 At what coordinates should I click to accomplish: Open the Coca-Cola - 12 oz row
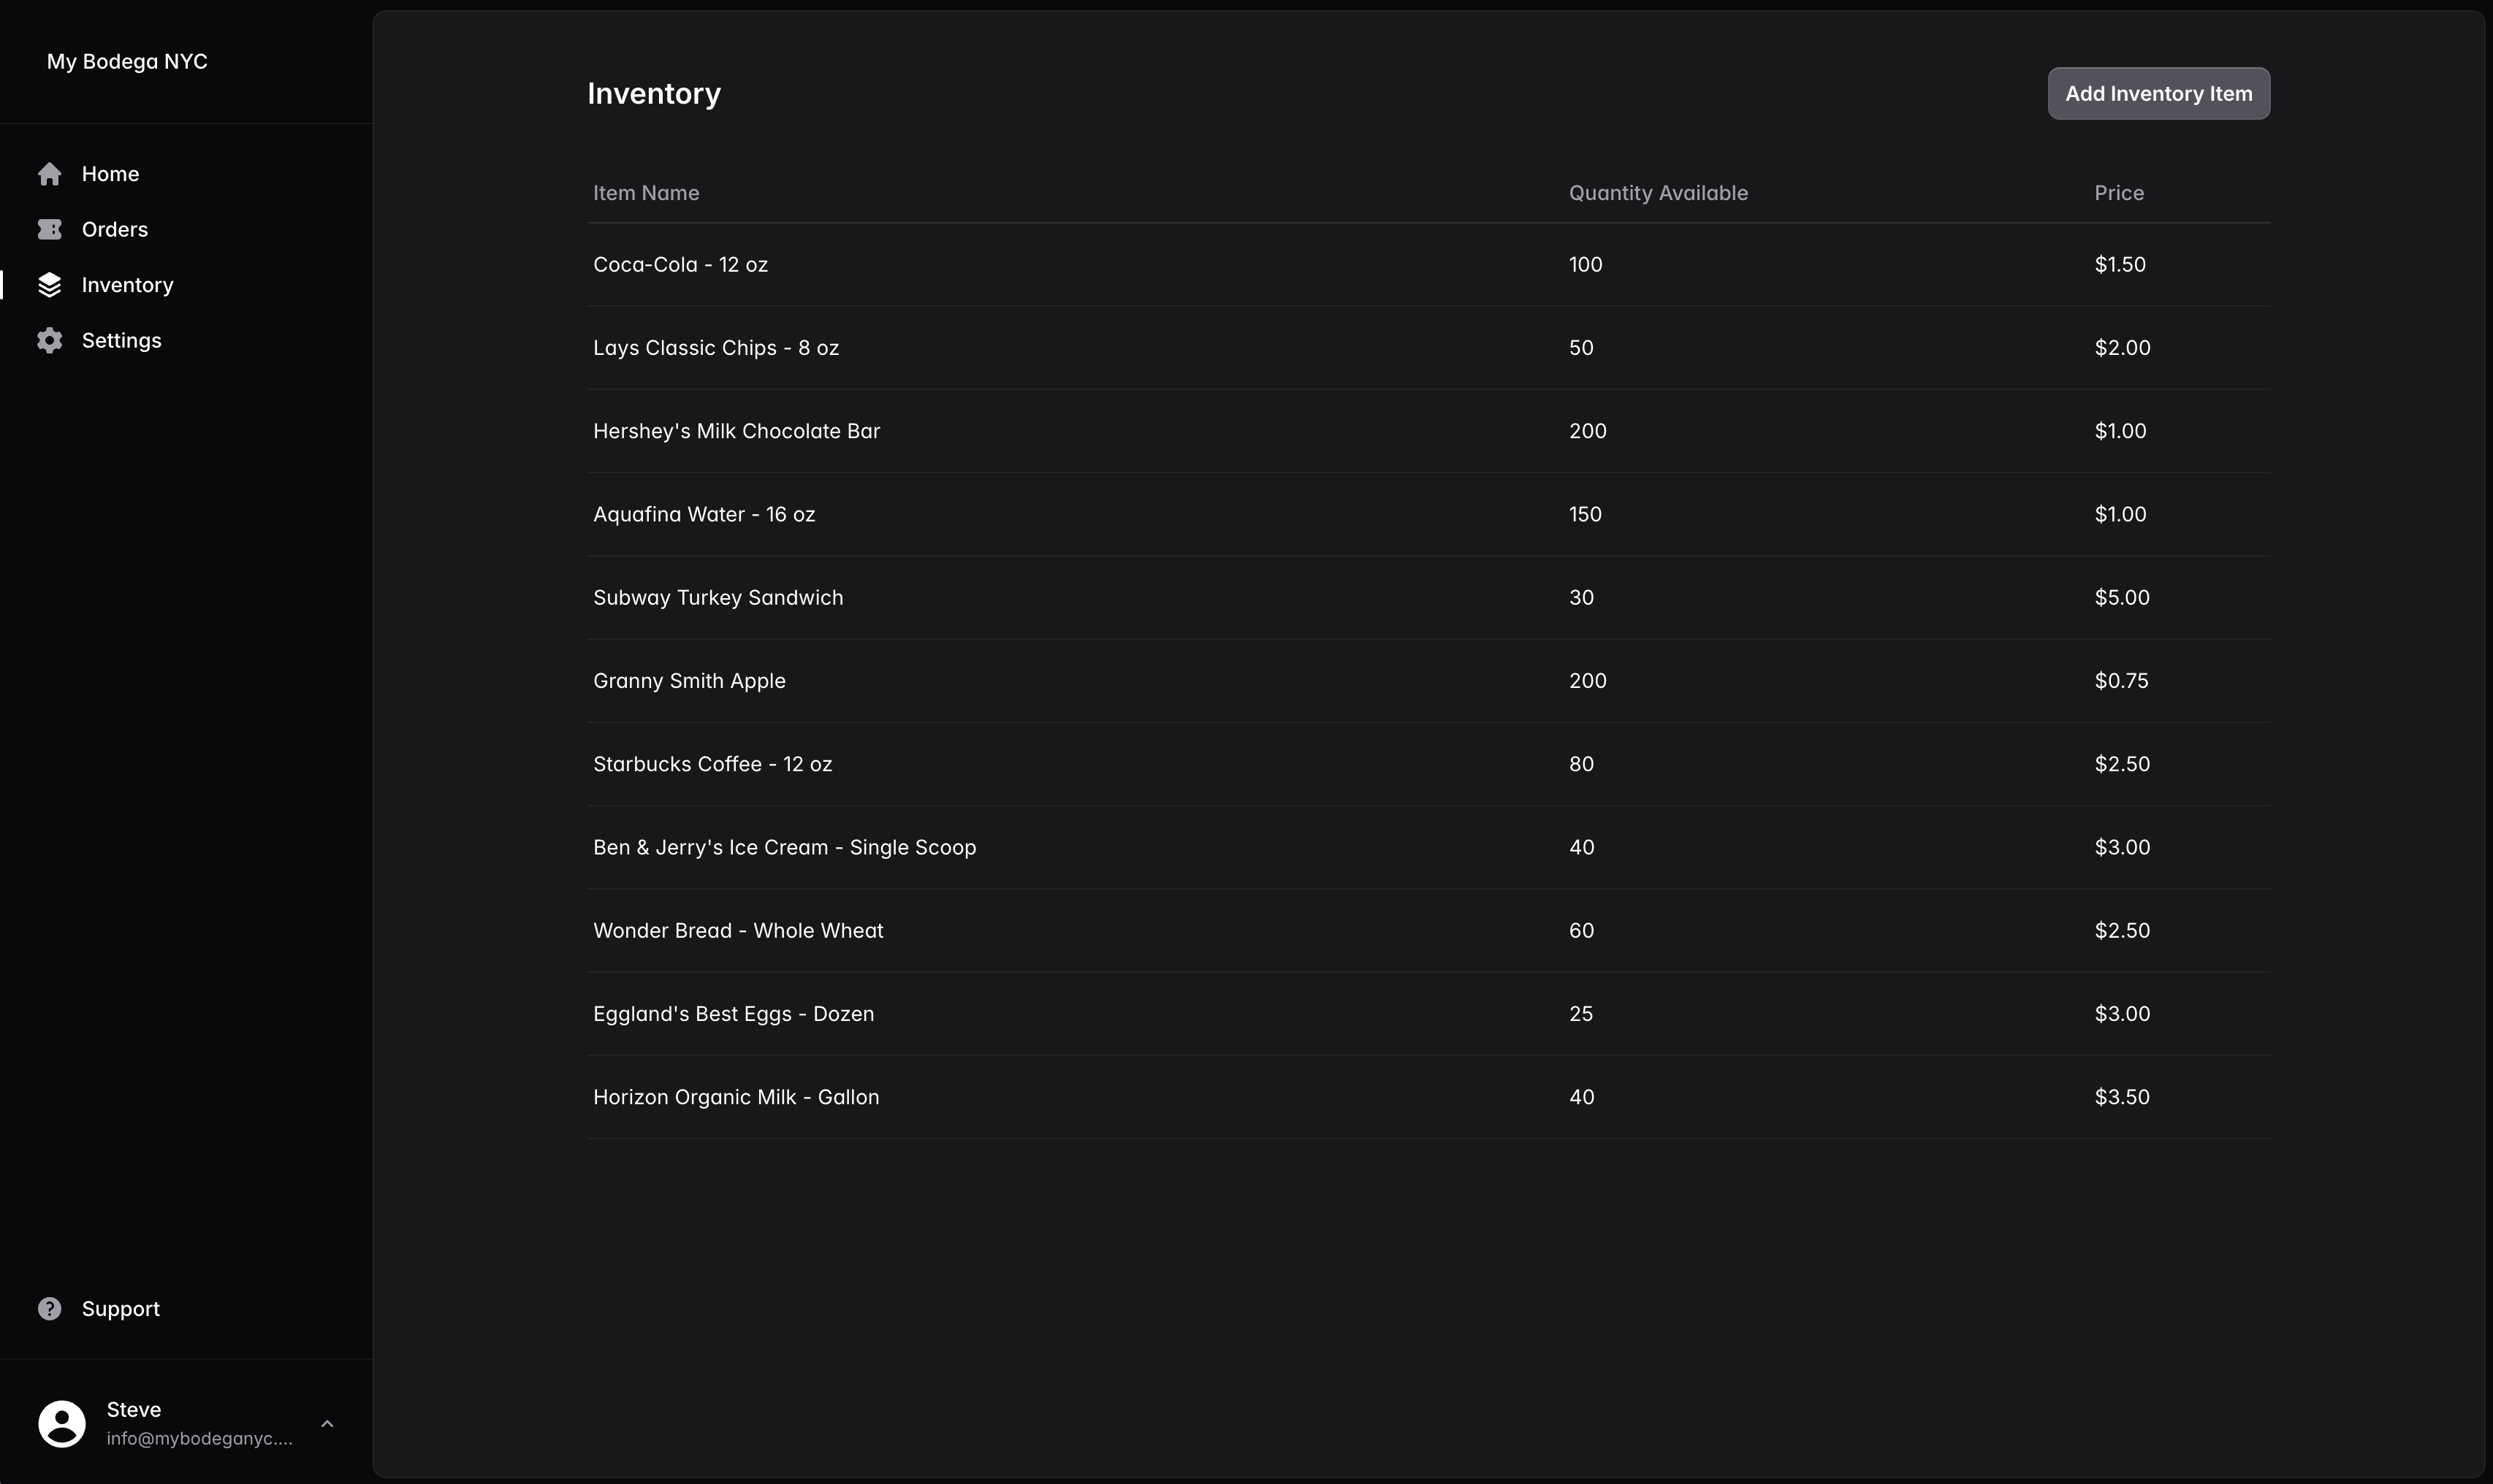pos(1428,265)
